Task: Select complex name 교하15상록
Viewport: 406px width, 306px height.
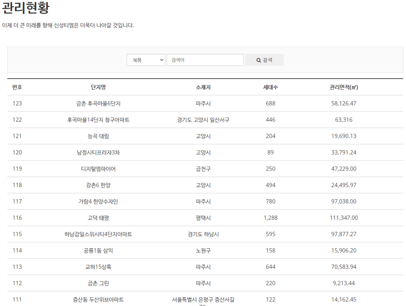Action: [x=98, y=267]
